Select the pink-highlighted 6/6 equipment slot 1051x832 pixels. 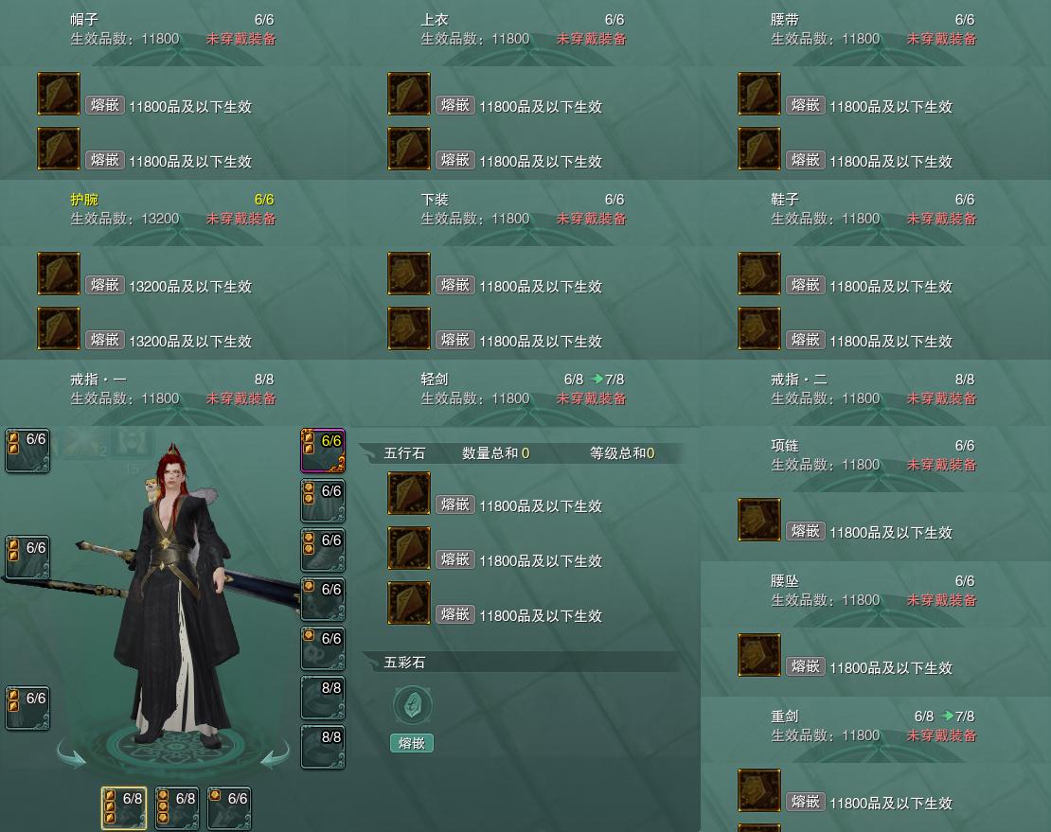323,451
